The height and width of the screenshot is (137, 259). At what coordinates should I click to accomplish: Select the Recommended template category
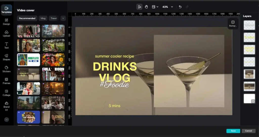[x=27, y=18]
